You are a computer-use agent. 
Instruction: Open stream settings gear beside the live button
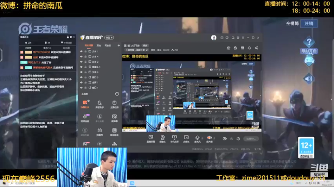click(x=238, y=139)
